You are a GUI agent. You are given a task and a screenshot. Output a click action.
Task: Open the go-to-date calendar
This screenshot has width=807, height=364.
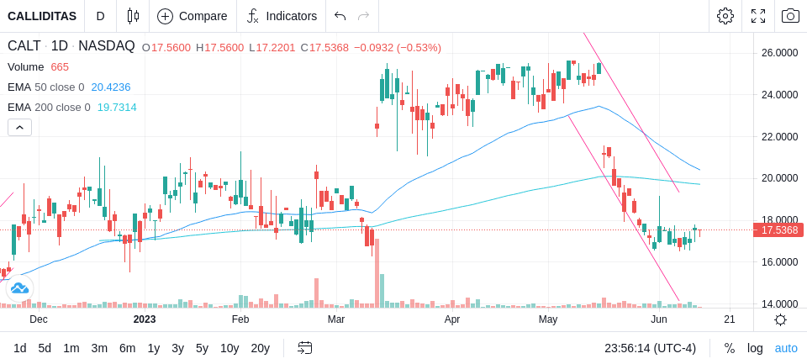[304, 348]
